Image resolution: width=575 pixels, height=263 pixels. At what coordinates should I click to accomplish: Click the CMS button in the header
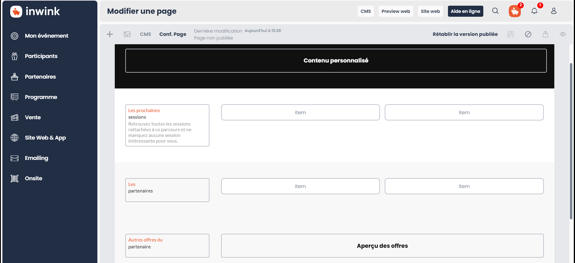coord(366,11)
